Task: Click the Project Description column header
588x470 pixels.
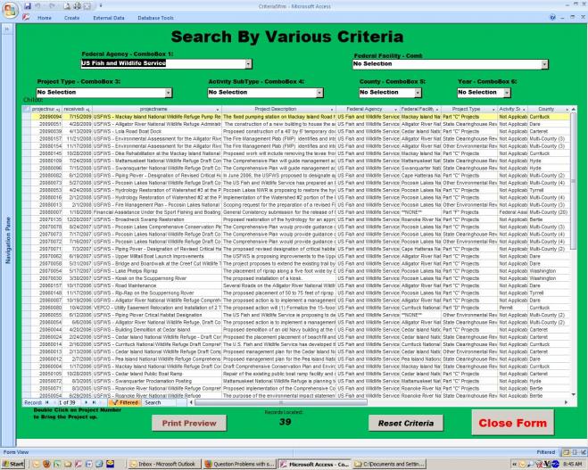Action: (x=277, y=109)
